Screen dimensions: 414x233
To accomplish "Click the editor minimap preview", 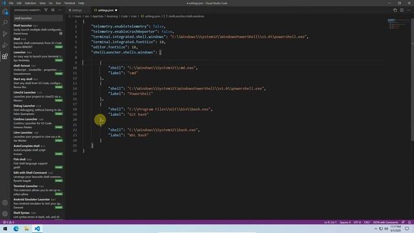I will 398,24.
